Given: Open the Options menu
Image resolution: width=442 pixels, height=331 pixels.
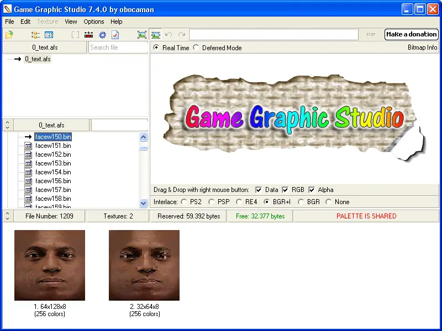Looking at the screenshot, I should (94, 22).
